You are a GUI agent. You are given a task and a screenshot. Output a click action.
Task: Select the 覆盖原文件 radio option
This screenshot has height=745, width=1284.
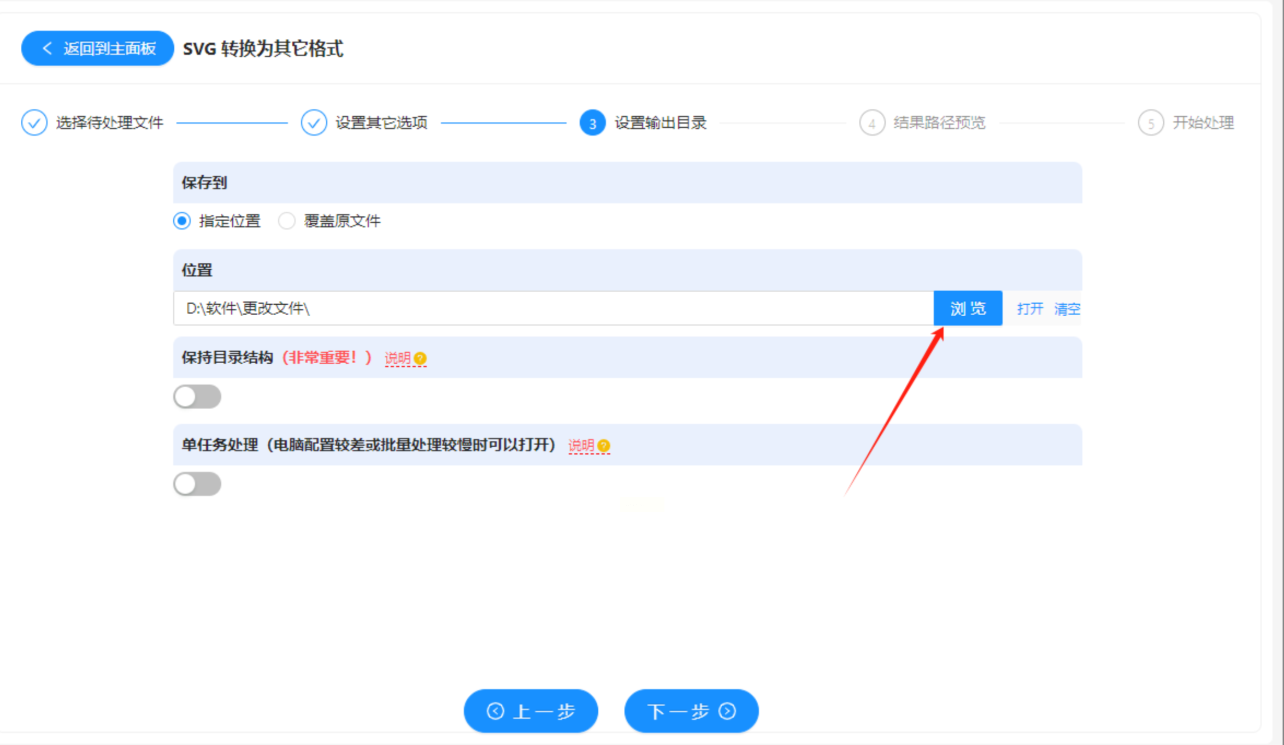[287, 221]
